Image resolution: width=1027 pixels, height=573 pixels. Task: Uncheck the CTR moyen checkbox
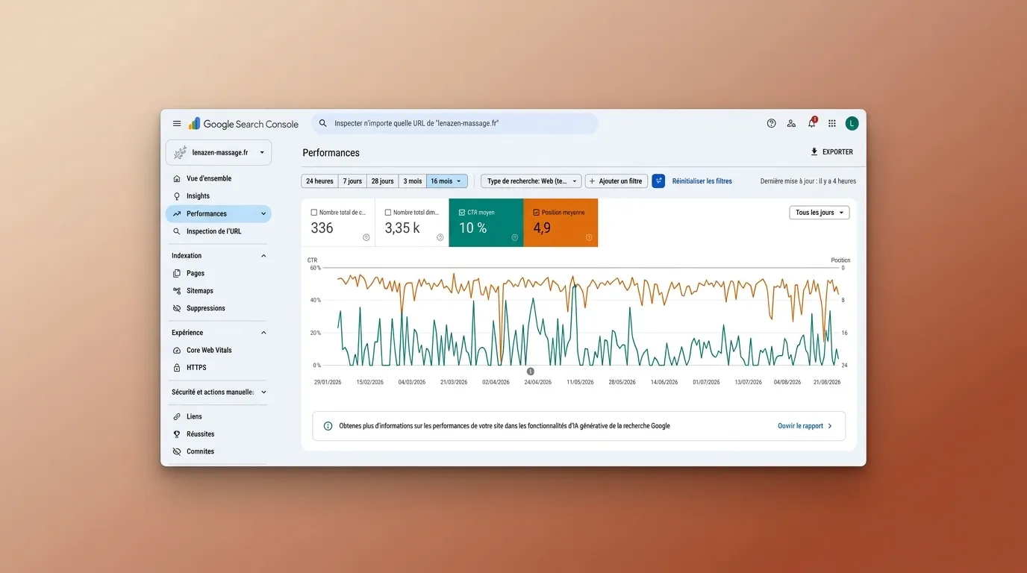pyautogui.click(x=462, y=213)
